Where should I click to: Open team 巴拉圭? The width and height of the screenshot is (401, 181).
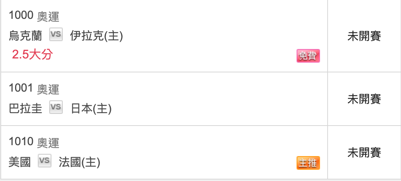[x=25, y=109]
